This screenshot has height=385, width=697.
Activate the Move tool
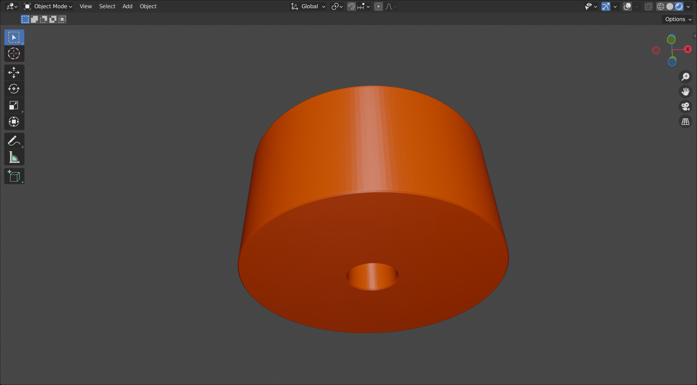(14, 73)
